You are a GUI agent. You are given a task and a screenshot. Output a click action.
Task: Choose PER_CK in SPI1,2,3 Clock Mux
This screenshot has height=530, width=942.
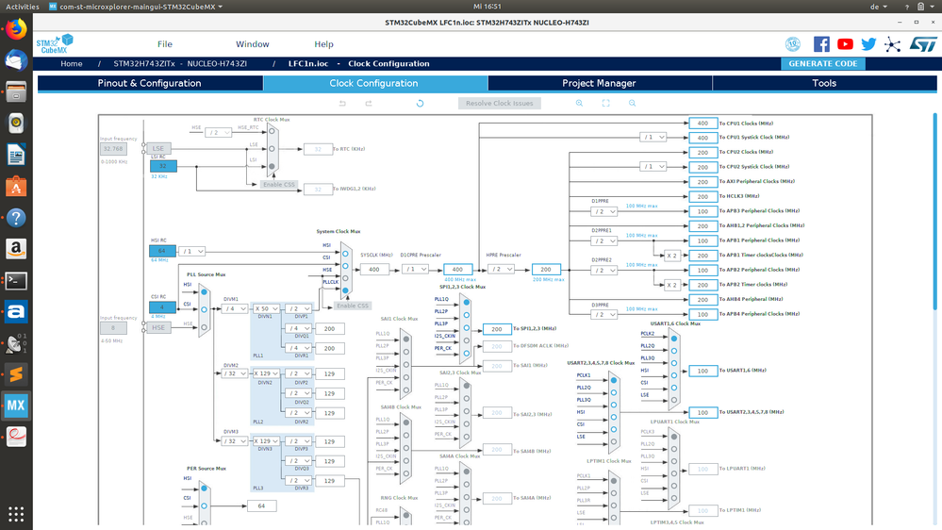466,354
